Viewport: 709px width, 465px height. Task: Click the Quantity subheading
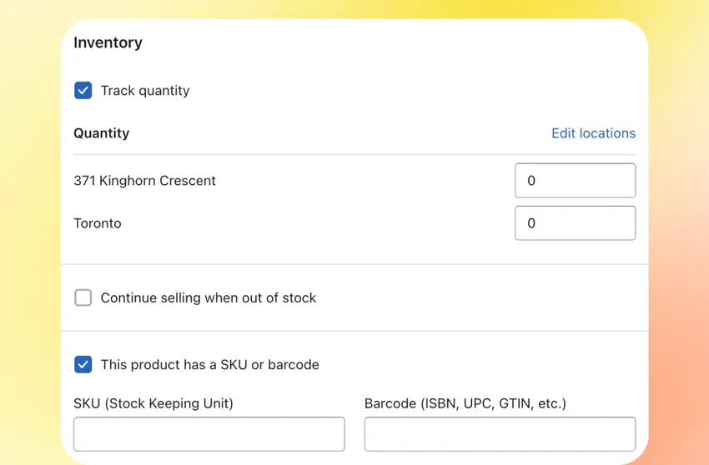[x=102, y=133]
